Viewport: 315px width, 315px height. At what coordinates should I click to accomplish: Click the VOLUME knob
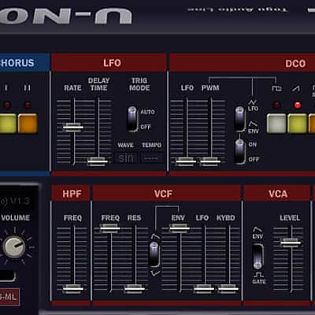[14, 246]
